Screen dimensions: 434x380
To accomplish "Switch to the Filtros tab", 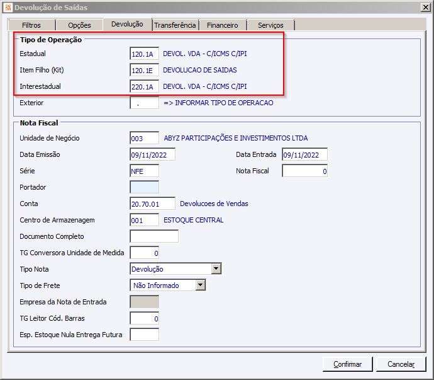I will pos(31,25).
